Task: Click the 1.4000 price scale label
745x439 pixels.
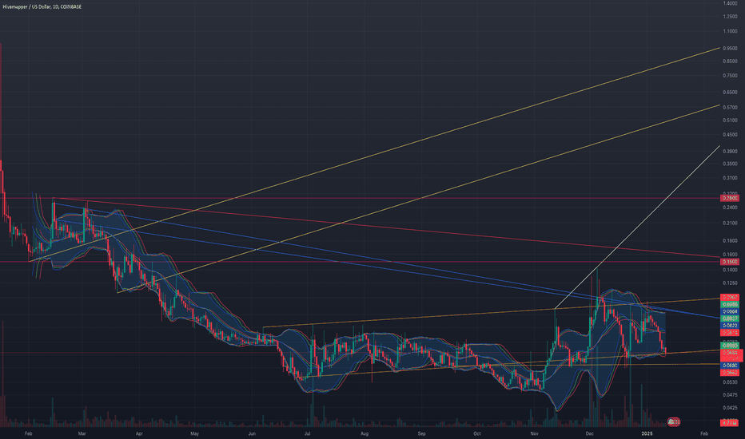Action: tap(730, 3)
